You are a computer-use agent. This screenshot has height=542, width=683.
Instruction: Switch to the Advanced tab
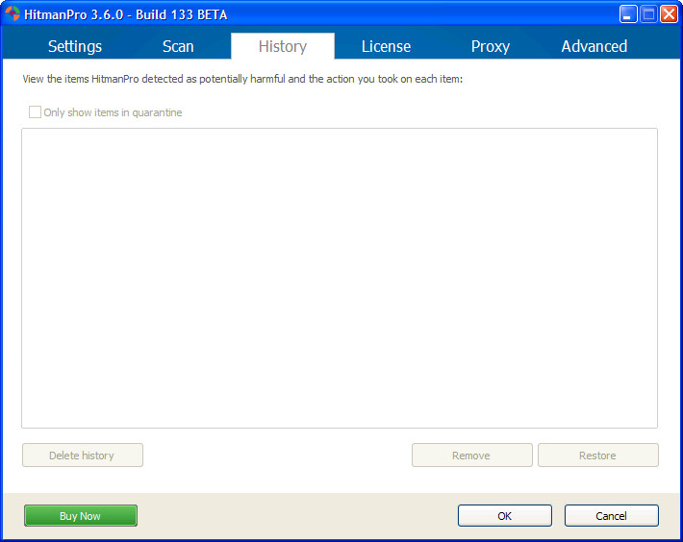[594, 46]
